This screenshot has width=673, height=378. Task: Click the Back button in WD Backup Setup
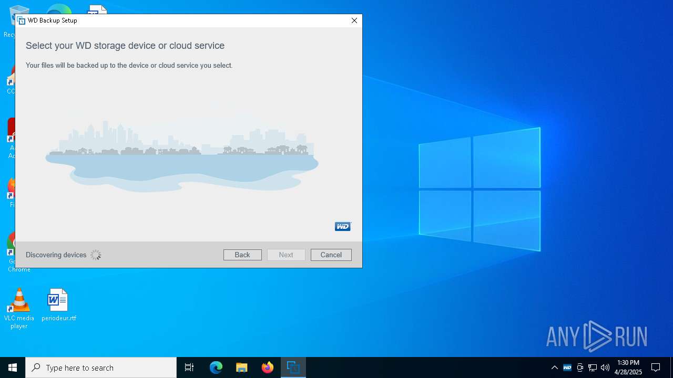[242, 255]
